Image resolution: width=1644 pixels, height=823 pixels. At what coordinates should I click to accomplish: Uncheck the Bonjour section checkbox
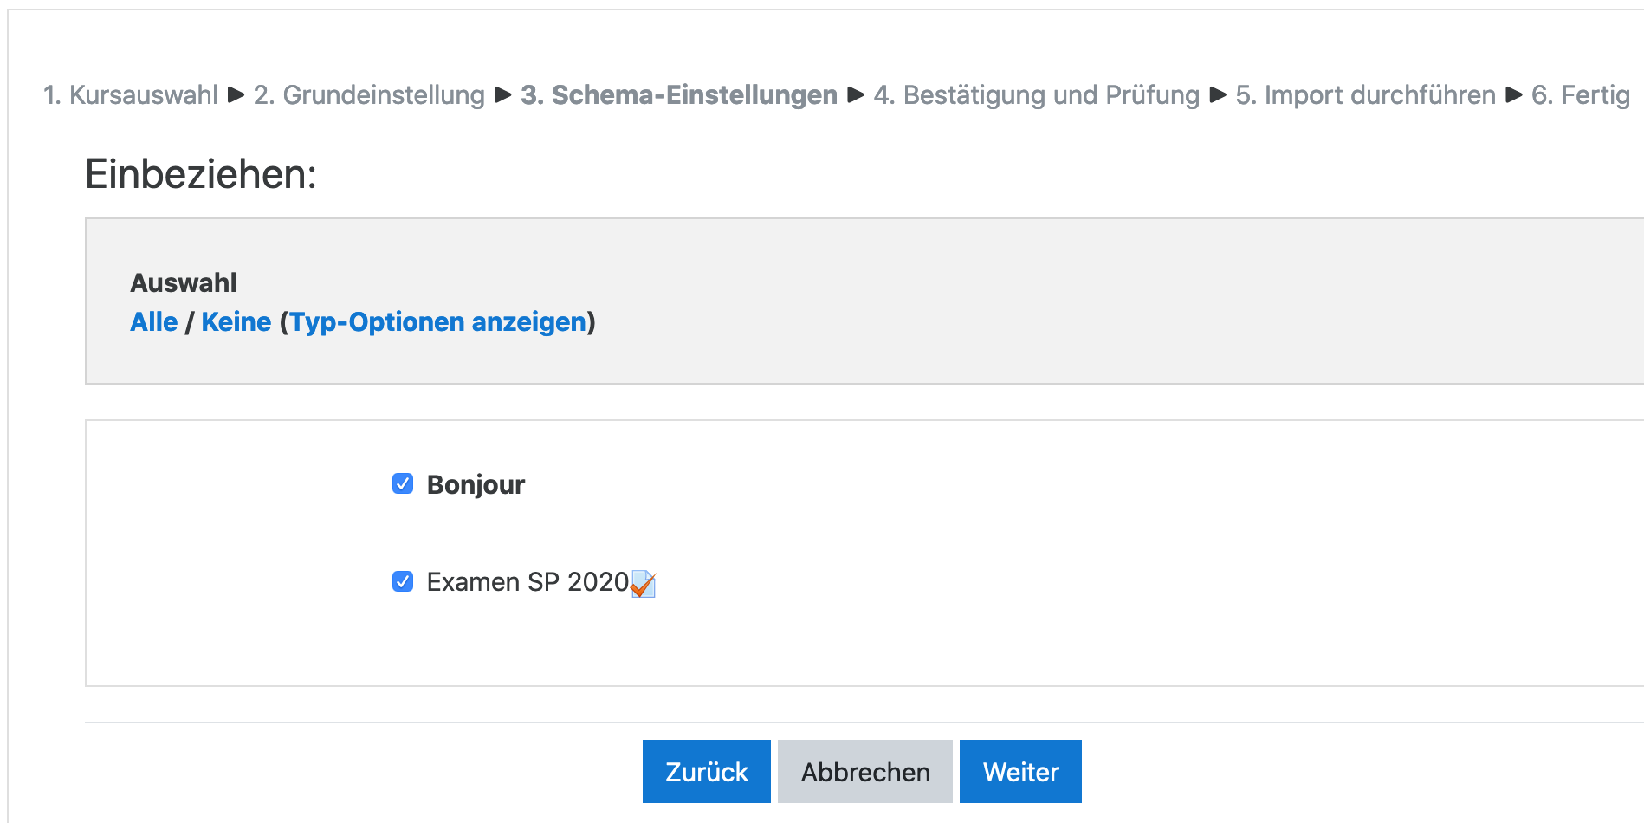tap(403, 483)
